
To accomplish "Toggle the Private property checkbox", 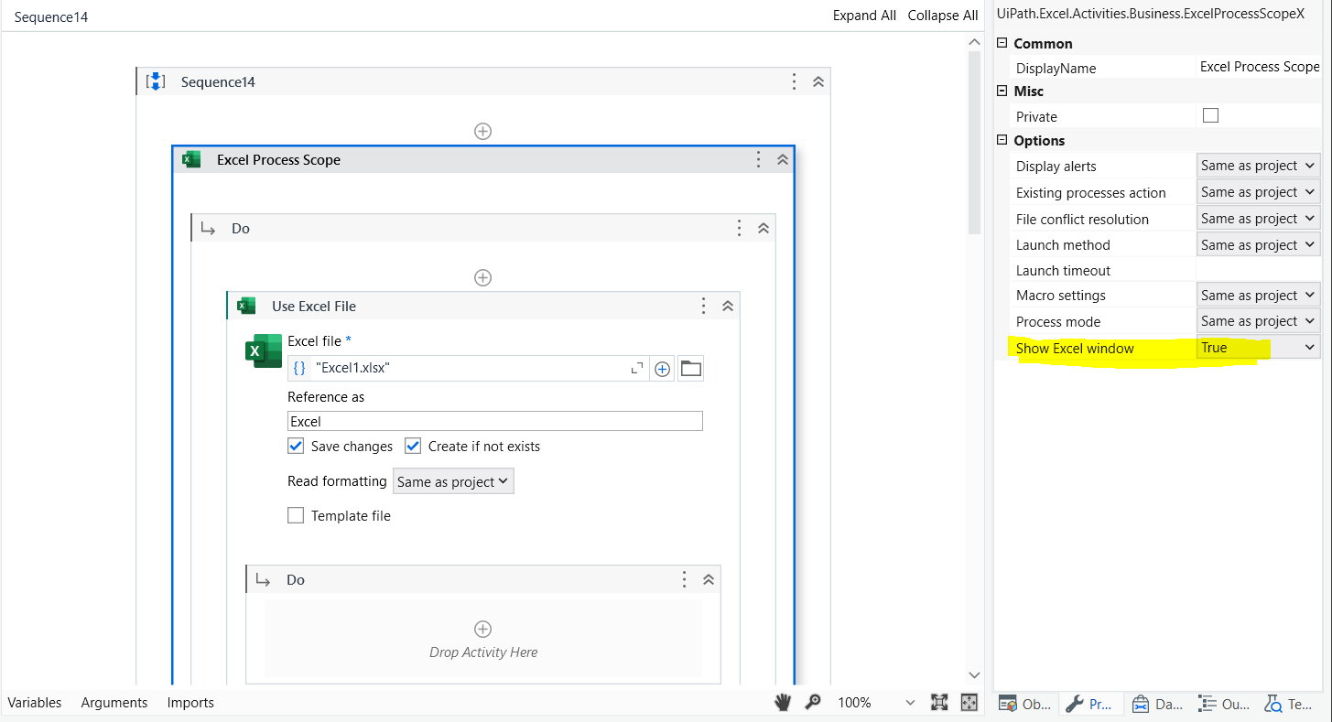I will 1210,115.
